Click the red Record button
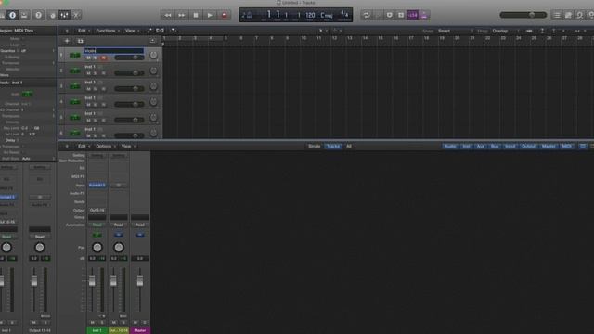 pos(224,15)
